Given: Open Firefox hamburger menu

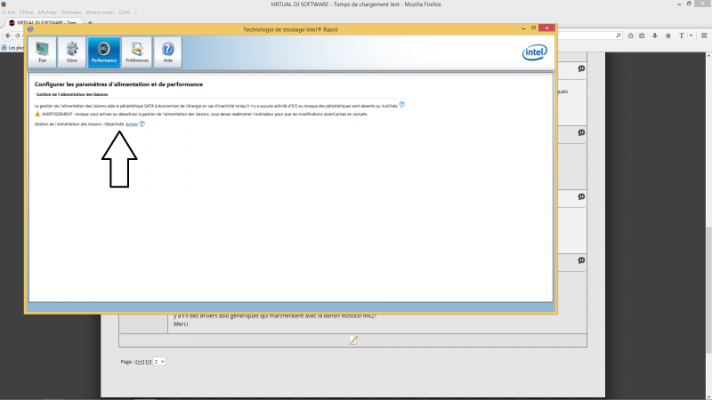Looking at the screenshot, I should point(704,36).
